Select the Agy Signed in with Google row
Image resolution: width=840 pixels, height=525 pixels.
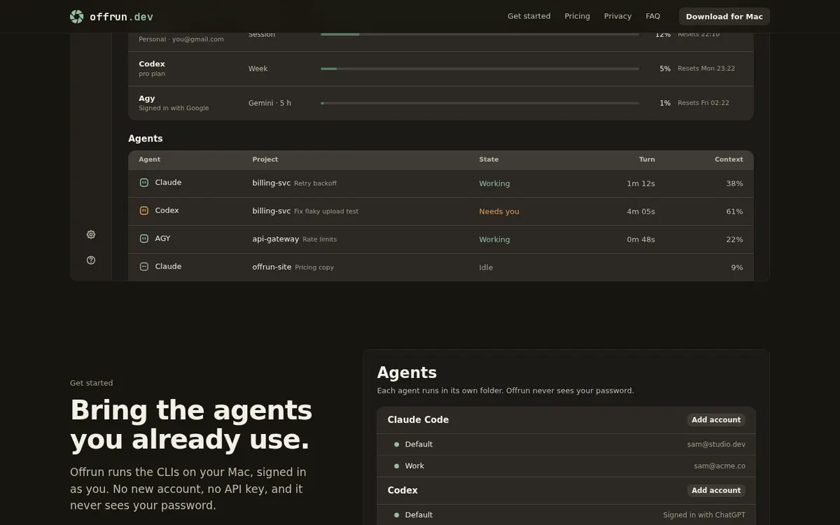click(441, 103)
